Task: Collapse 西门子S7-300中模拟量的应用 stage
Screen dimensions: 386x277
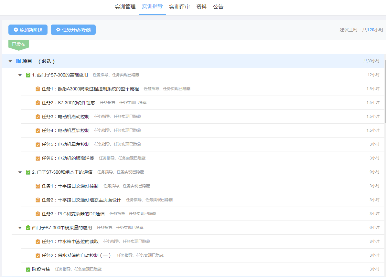Action: (x=20, y=228)
